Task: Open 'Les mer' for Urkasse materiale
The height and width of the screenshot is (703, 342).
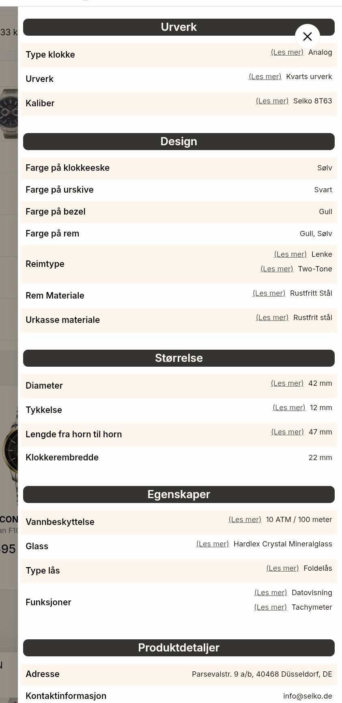Action: tap(272, 318)
